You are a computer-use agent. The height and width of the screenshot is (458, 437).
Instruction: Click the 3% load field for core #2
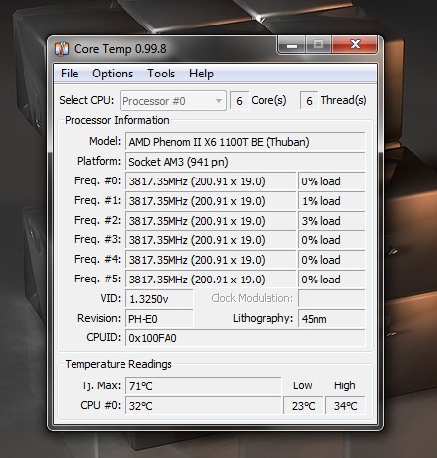pyautogui.click(x=331, y=221)
